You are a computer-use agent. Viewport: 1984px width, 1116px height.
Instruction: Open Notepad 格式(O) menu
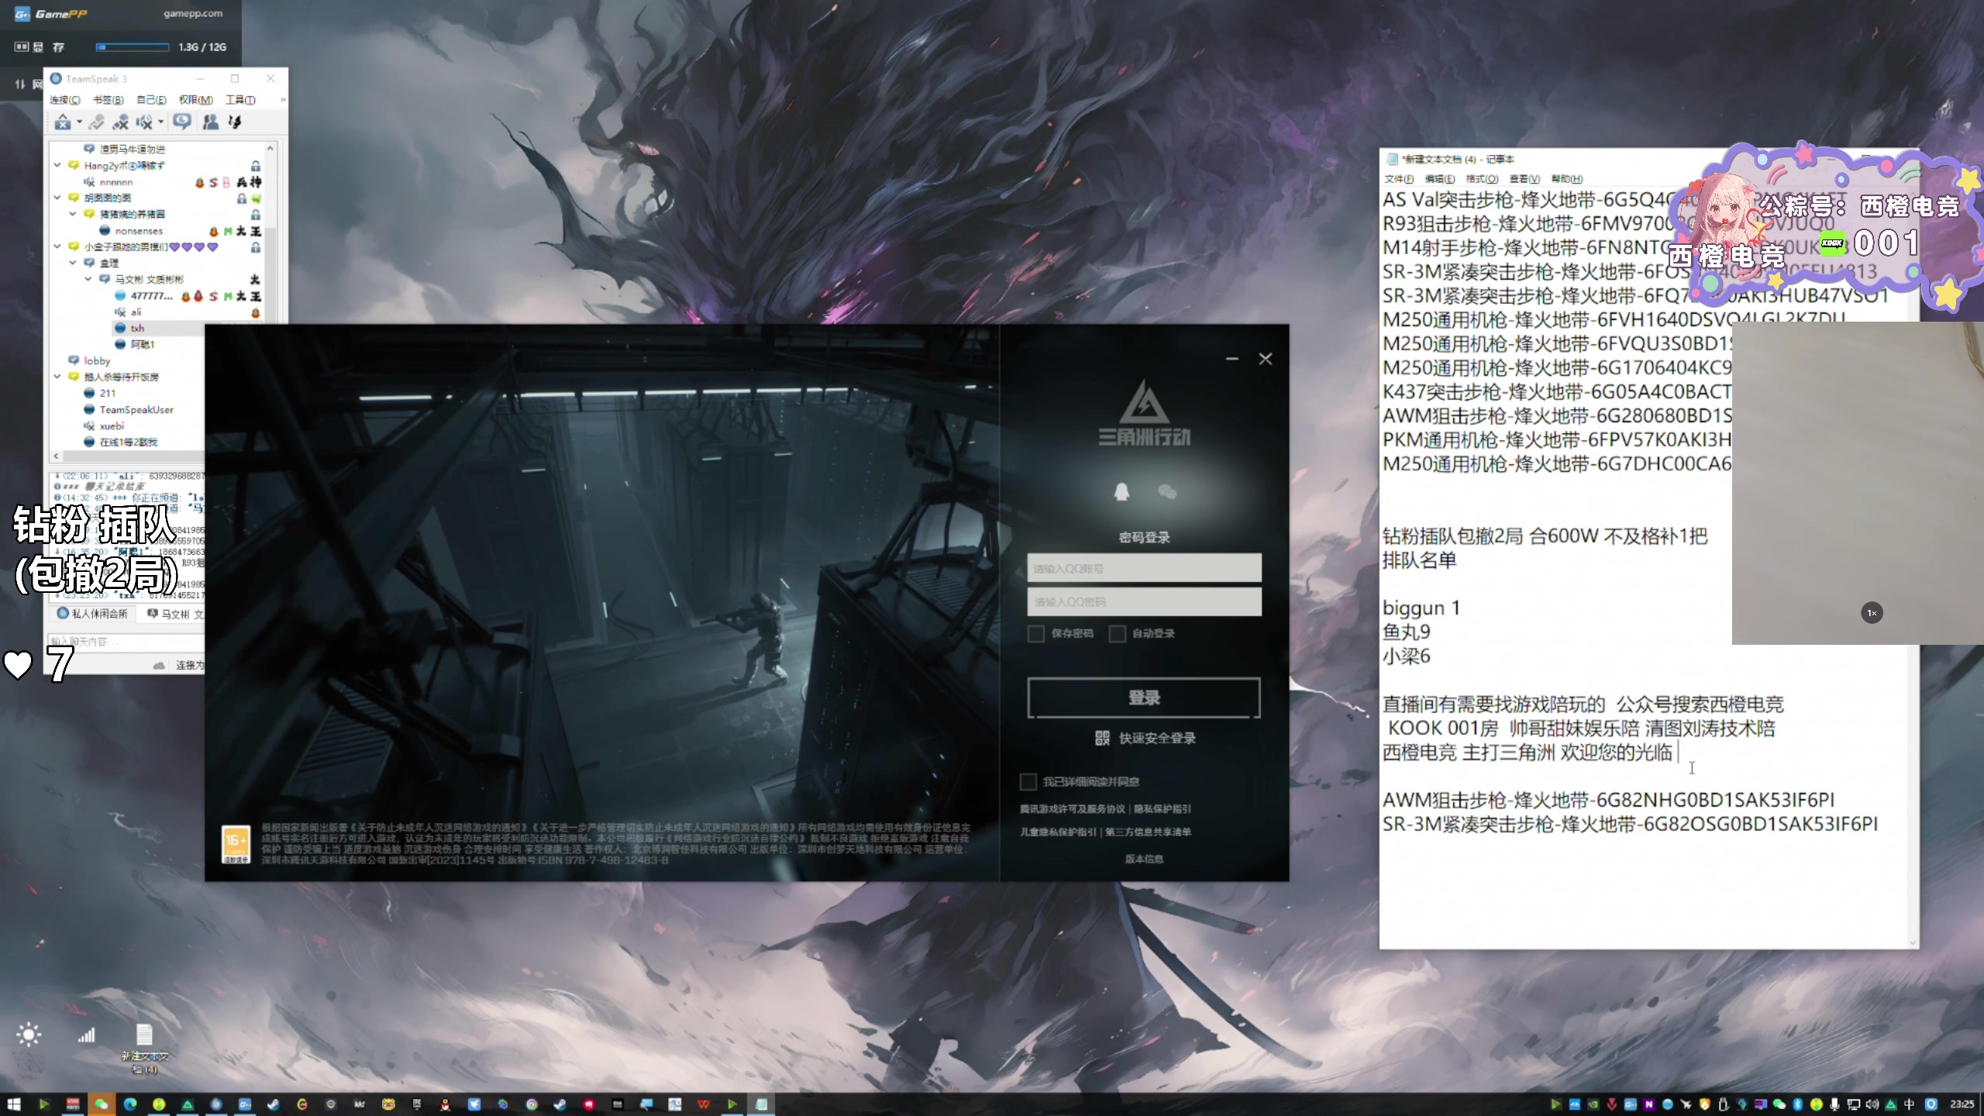(1482, 179)
